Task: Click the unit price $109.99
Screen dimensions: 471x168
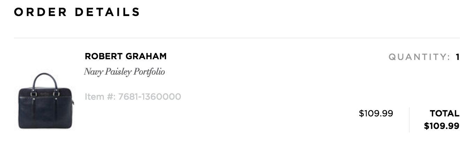Action: click(376, 113)
